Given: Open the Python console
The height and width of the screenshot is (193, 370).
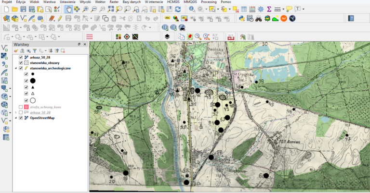Looking at the screenshot, I should click(242, 18).
